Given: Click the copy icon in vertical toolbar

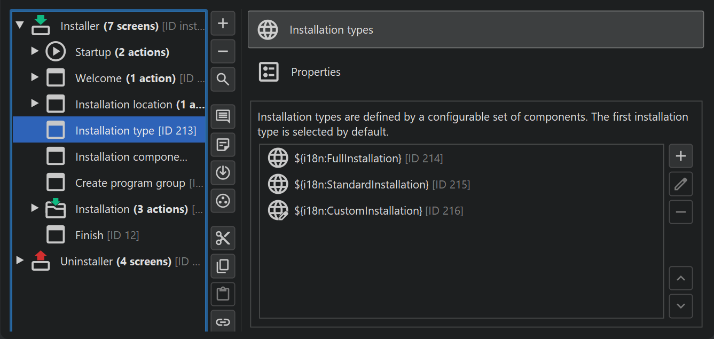Looking at the screenshot, I should pos(223,266).
